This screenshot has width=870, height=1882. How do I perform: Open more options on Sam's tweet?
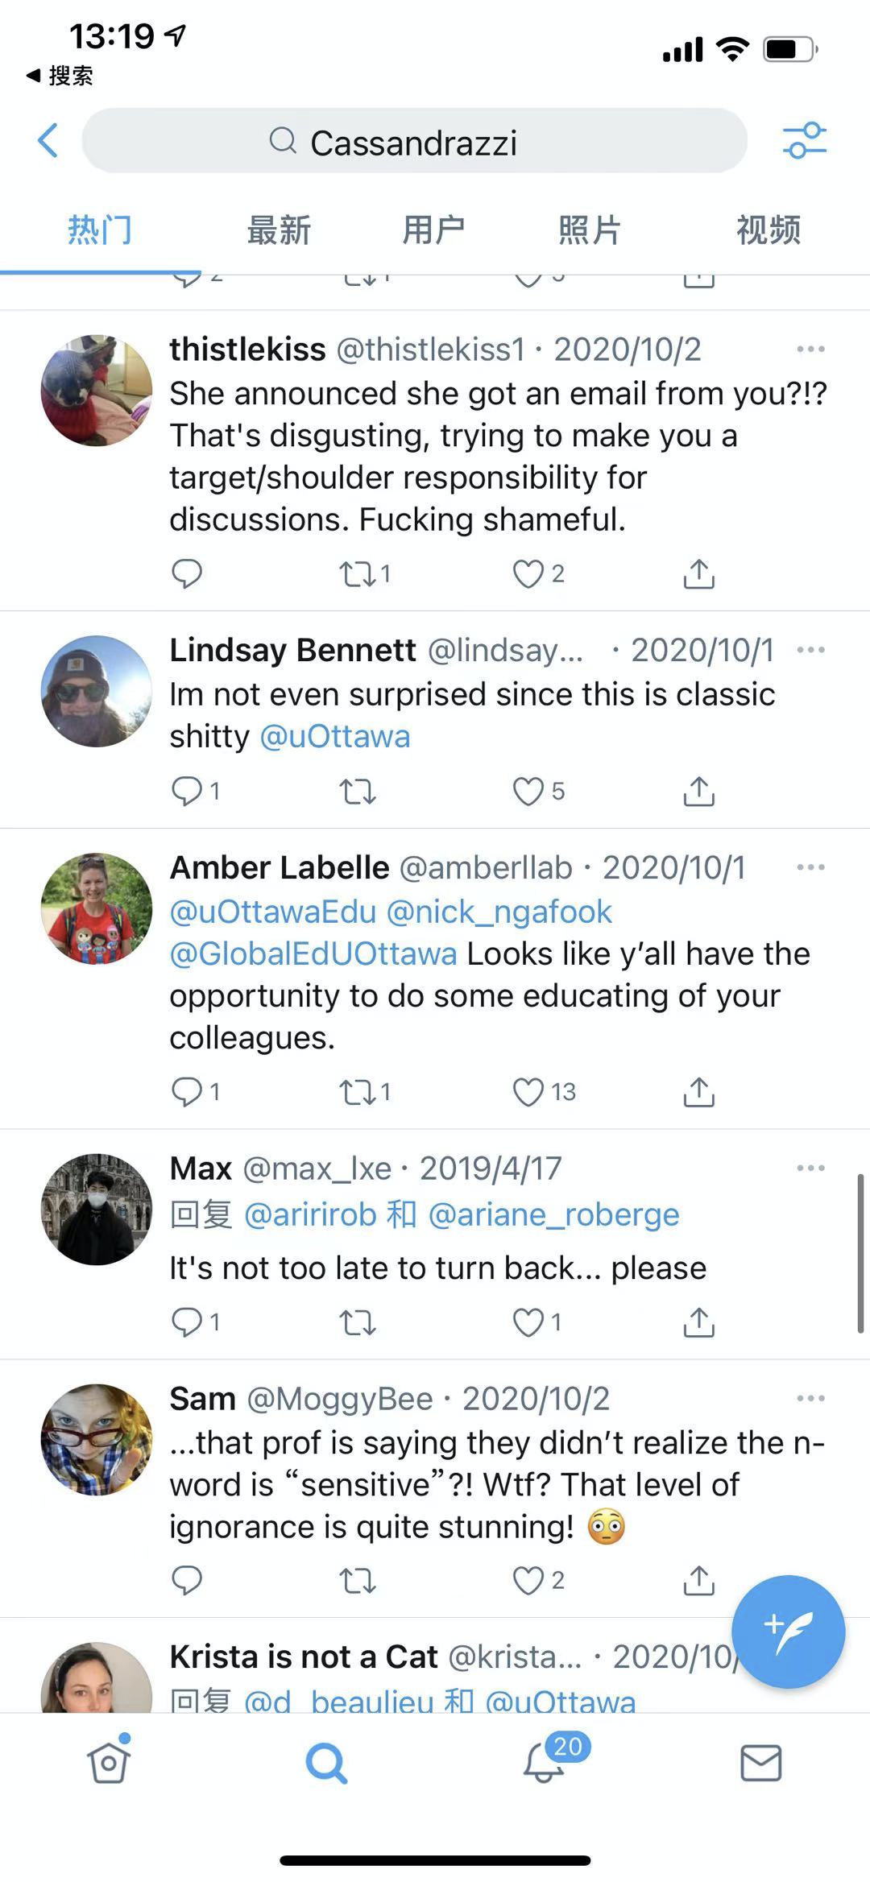click(x=810, y=1399)
